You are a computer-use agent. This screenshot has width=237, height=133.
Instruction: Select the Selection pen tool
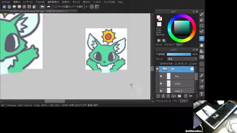[x=201, y=81]
